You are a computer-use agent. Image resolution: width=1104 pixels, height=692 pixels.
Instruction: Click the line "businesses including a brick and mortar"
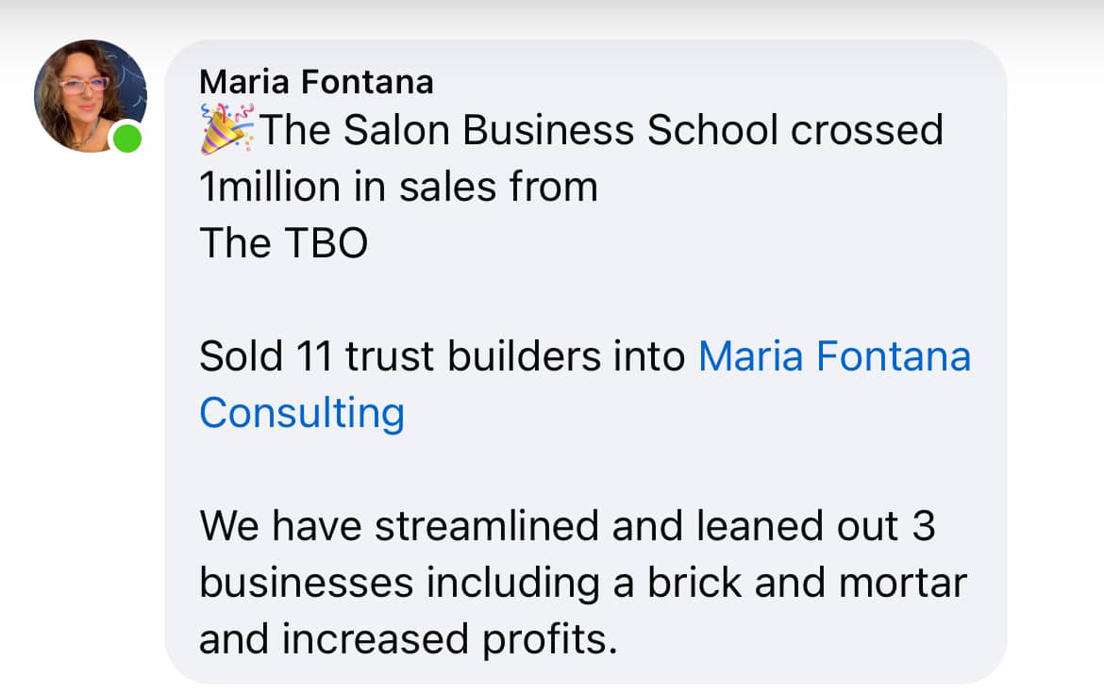tap(583, 583)
